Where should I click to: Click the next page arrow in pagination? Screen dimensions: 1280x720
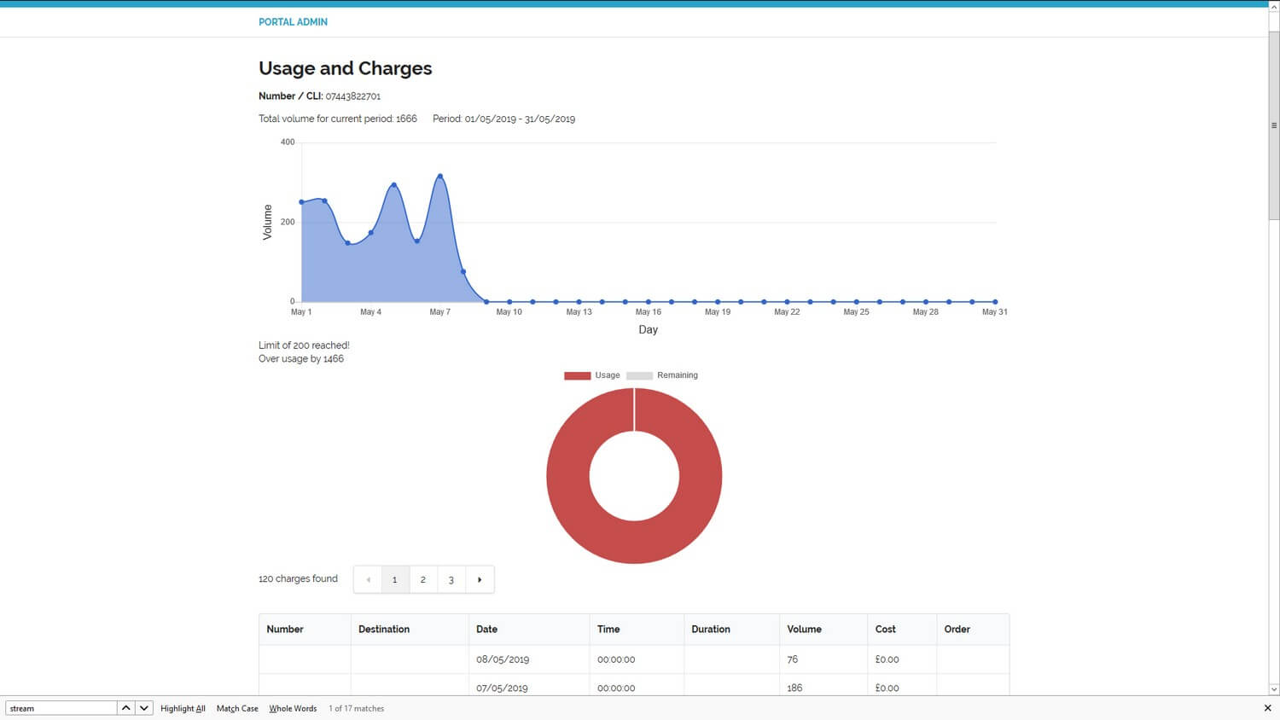point(480,579)
